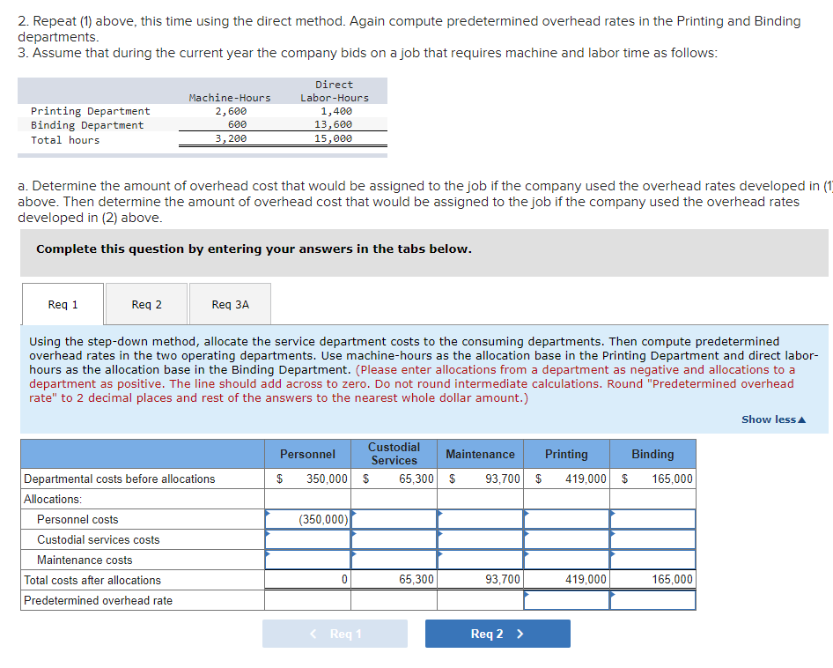Click the 'Custodial services costs' row label

[x=99, y=539]
